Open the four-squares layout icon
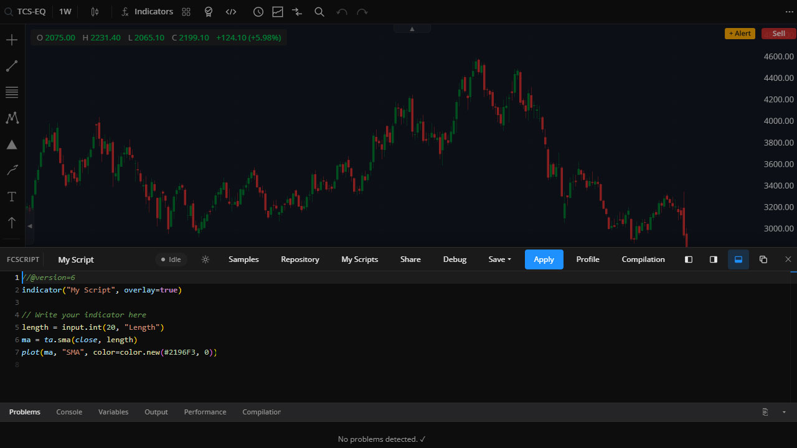Viewport: 797px width, 448px height. pos(186,11)
